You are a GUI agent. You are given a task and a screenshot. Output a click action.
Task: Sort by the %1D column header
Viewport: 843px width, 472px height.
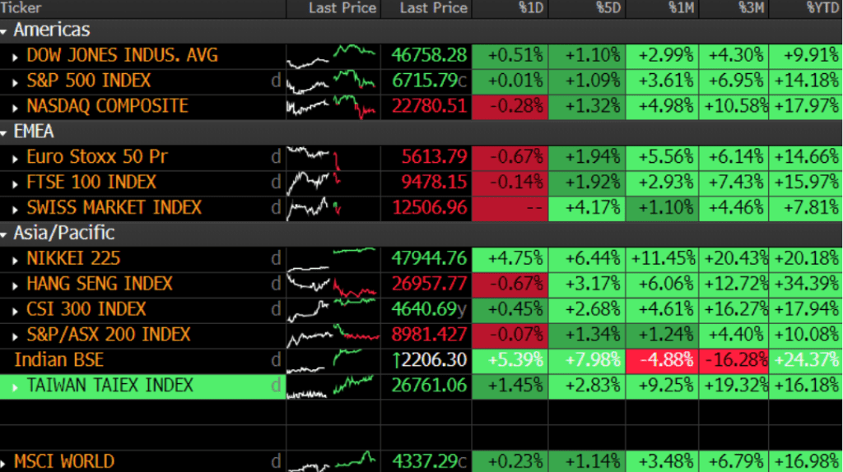pyautogui.click(x=530, y=8)
